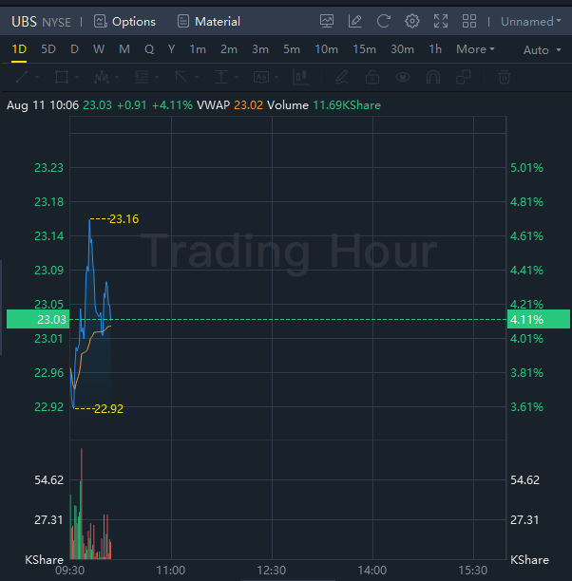This screenshot has height=581, width=572.
Task: Select the 30m interval
Action: coord(402,49)
